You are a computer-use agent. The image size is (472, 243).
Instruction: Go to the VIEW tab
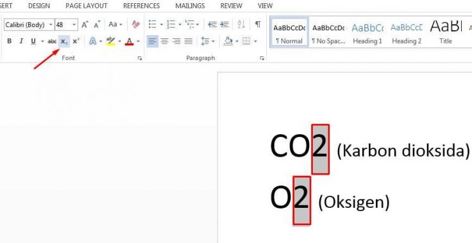pos(265,6)
